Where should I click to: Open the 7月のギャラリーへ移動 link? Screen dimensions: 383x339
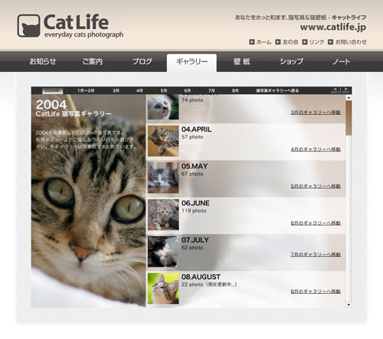click(316, 255)
